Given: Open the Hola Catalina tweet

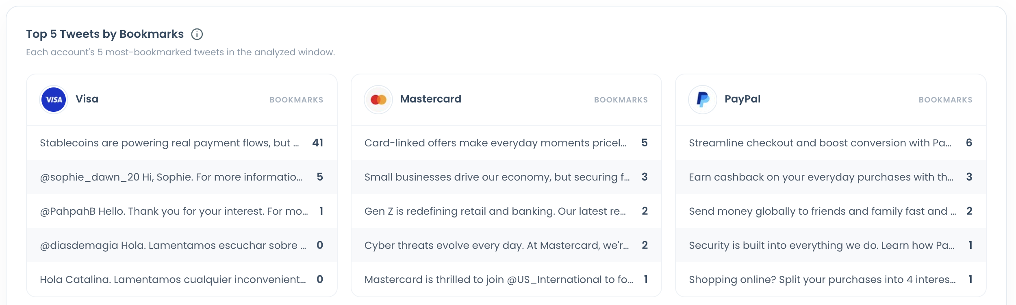Looking at the screenshot, I should coord(182,279).
